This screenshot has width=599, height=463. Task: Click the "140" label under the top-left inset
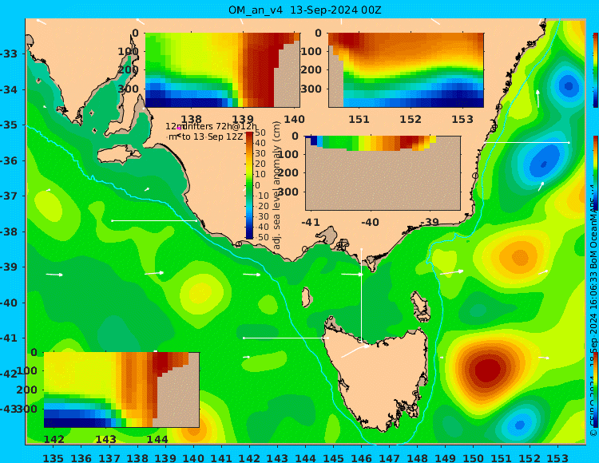294,120
